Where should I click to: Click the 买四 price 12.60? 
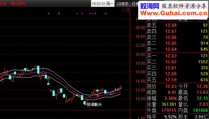click(x=171, y=74)
